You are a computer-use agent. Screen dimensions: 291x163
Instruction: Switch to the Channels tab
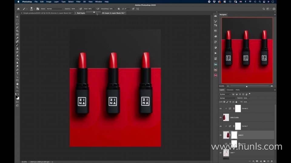click(230, 90)
